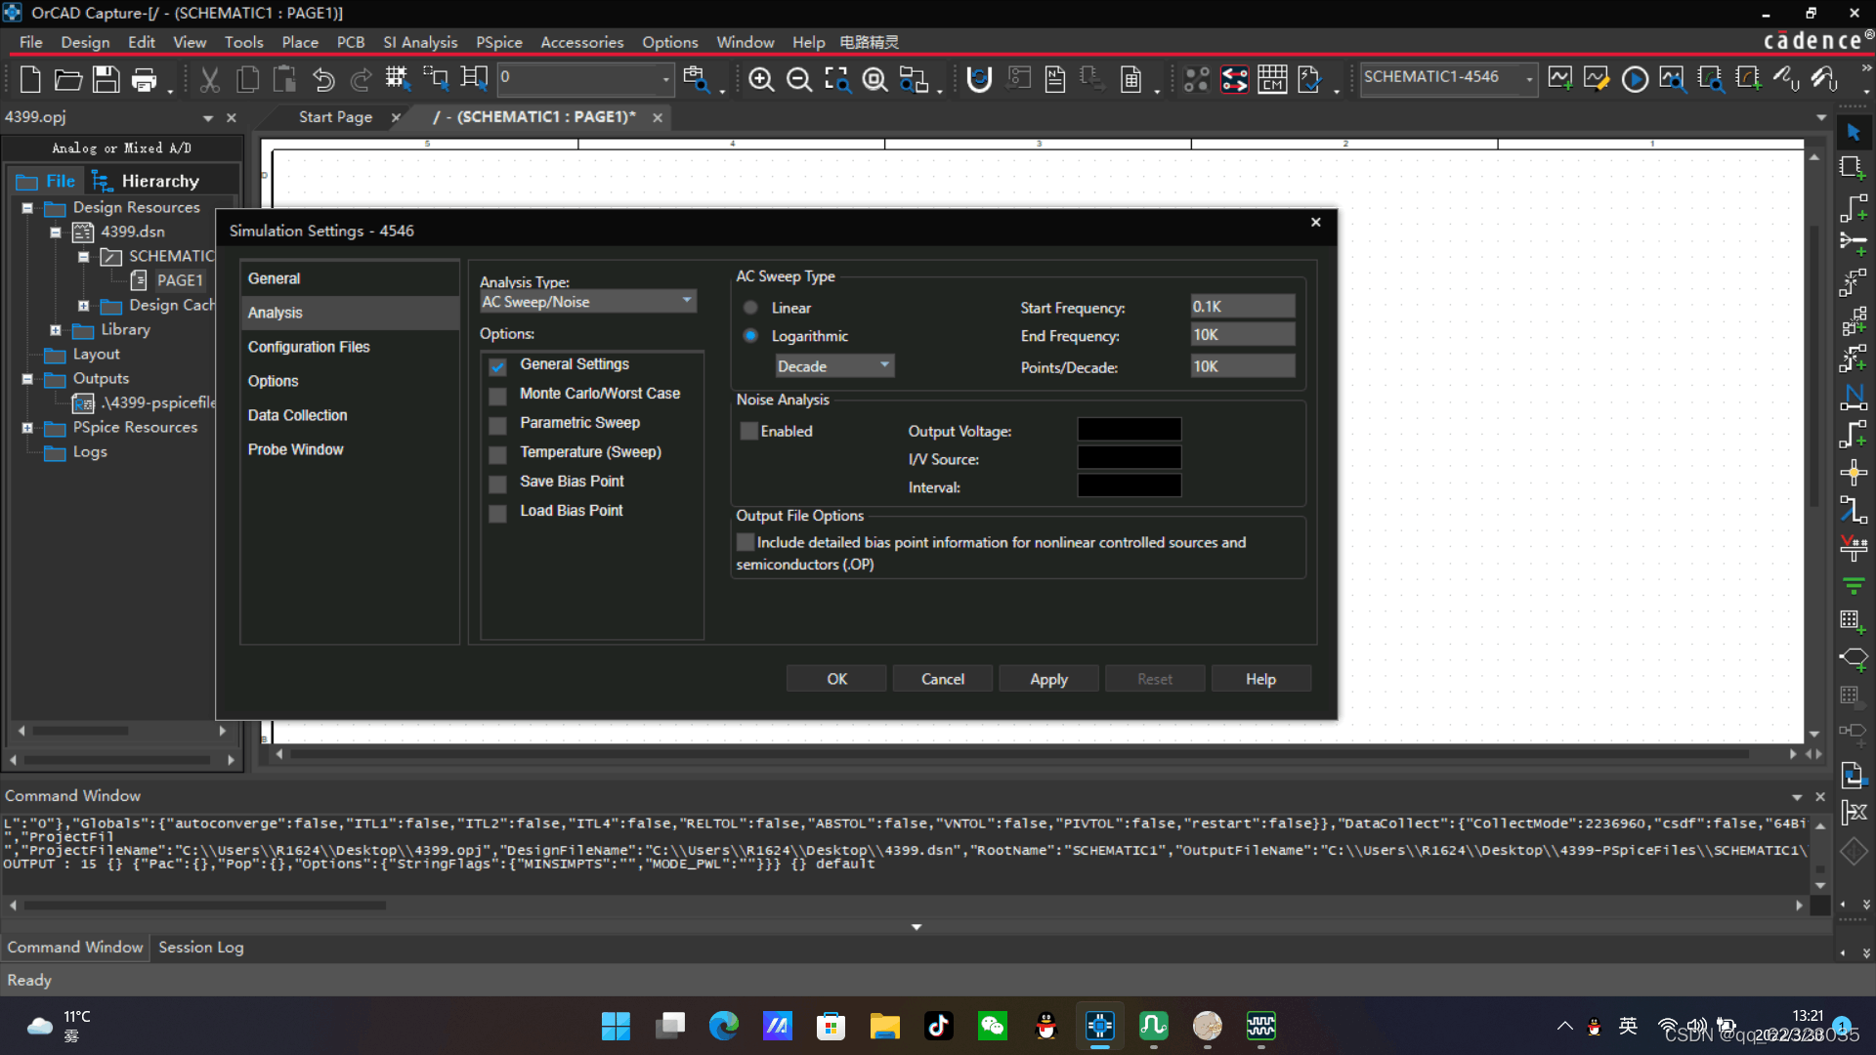Select Configuration Files settings category
Screen dimensions: 1876x1055
(309, 347)
